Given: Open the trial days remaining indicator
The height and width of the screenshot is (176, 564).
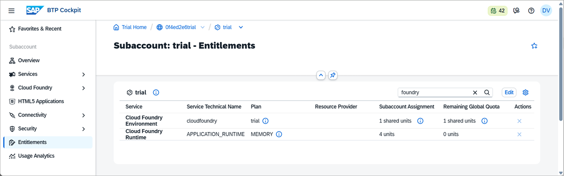Looking at the screenshot, I should [497, 10].
